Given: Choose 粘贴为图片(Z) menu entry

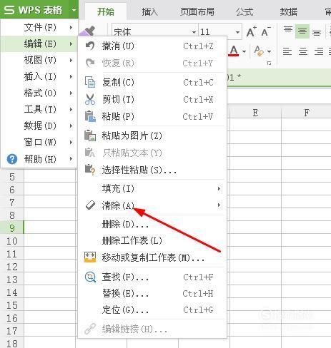Looking at the screenshot, I should [152, 135].
